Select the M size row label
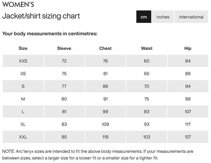 click(x=23, y=99)
